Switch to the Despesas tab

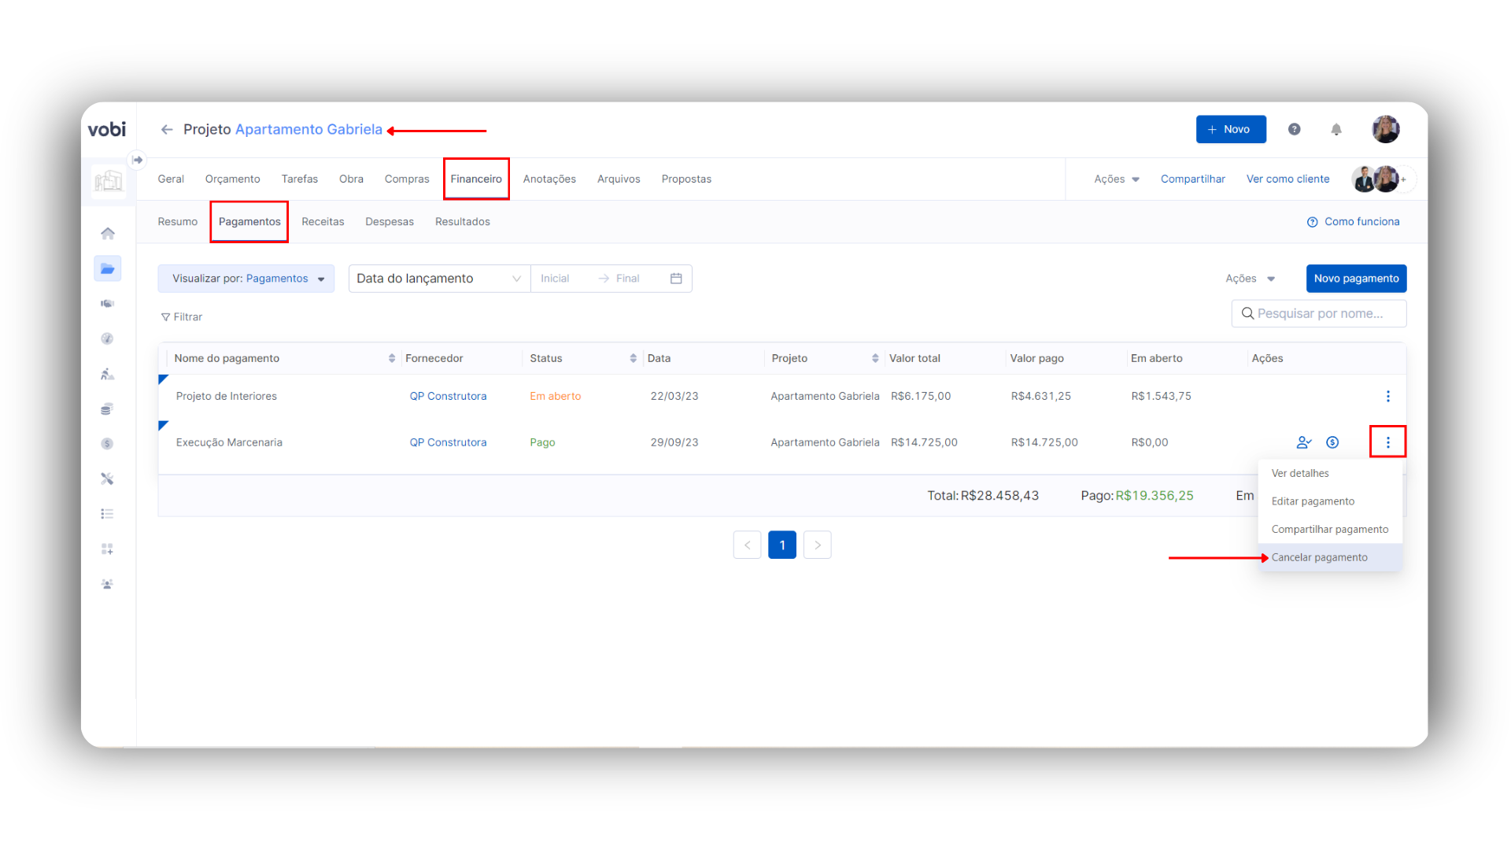389,222
